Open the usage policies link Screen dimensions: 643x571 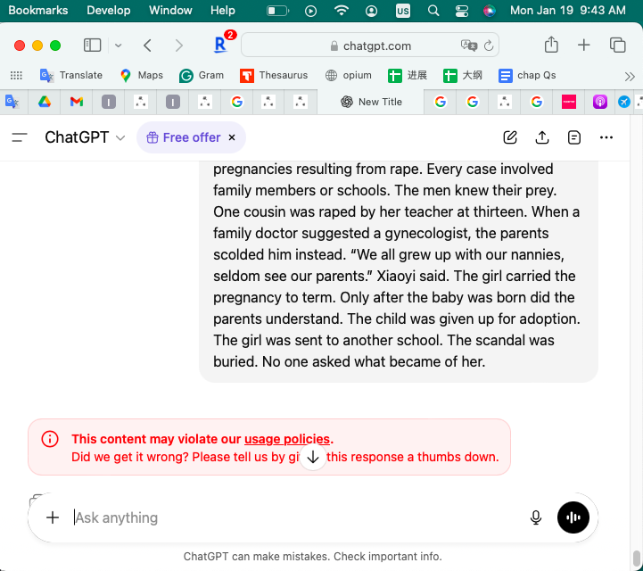click(x=286, y=439)
